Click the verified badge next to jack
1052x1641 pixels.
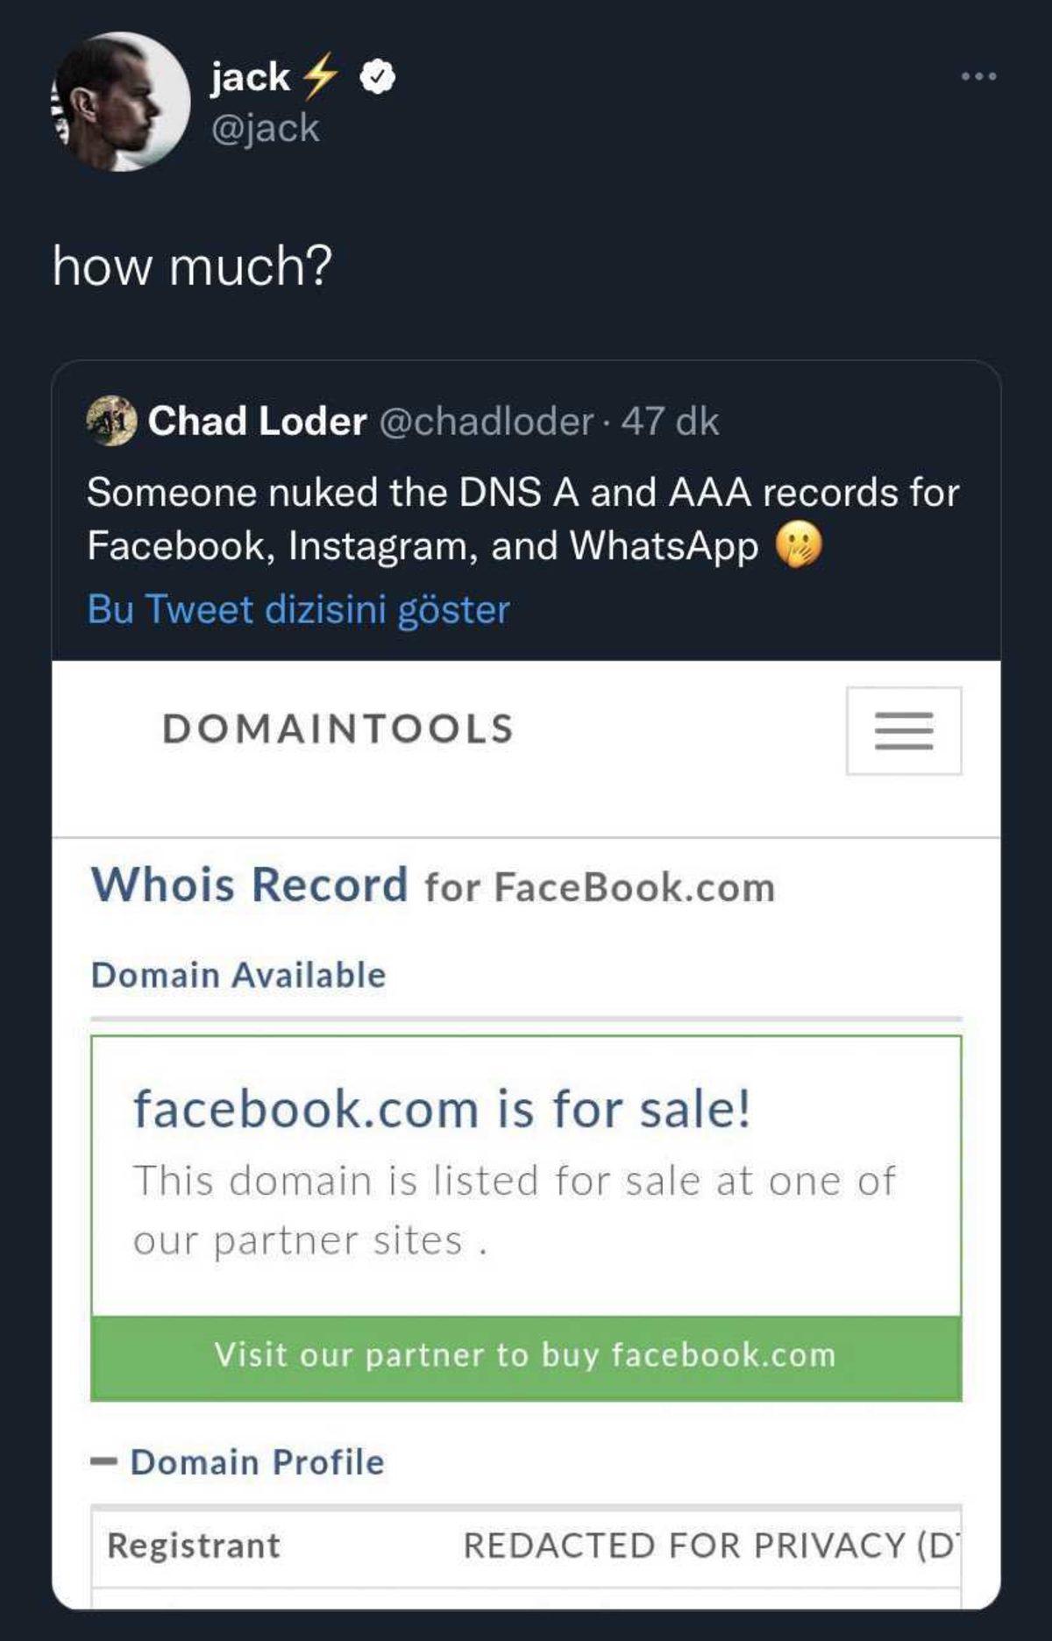(x=377, y=77)
